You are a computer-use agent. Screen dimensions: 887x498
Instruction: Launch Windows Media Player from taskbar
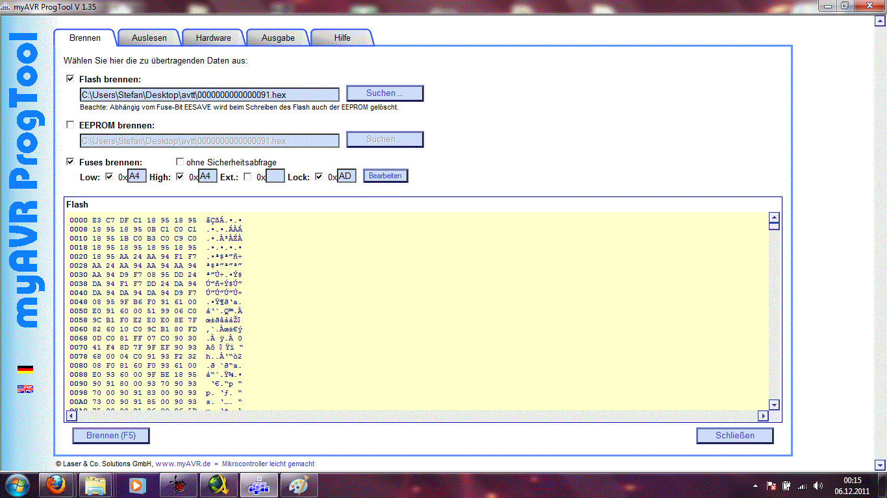[136, 485]
